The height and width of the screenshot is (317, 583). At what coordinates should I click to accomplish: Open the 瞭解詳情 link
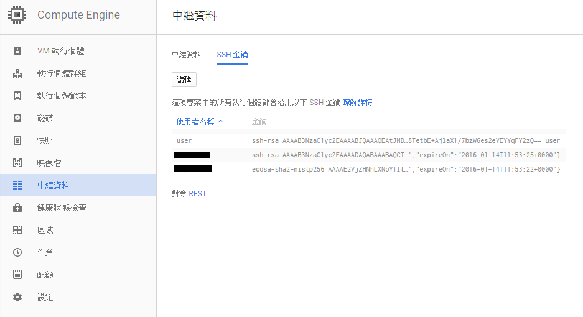point(357,102)
